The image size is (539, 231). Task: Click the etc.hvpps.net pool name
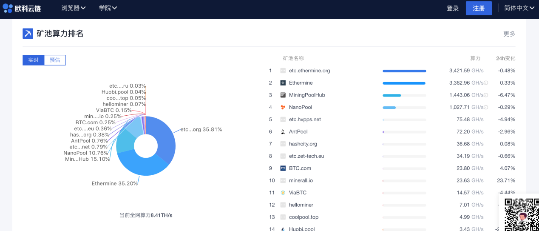(x=305, y=120)
